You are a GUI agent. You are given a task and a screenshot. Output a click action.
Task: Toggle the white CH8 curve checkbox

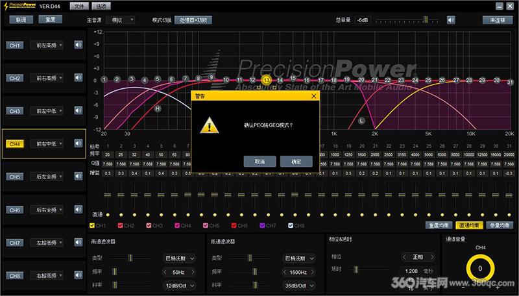tap(291, 225)
